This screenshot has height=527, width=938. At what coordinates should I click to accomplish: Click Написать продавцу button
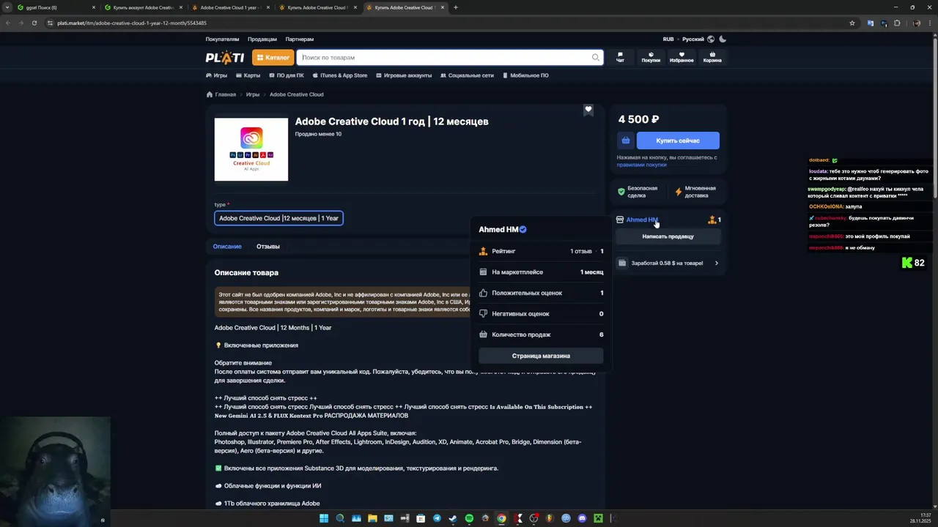pyautogui.click(x=668, y=236)
